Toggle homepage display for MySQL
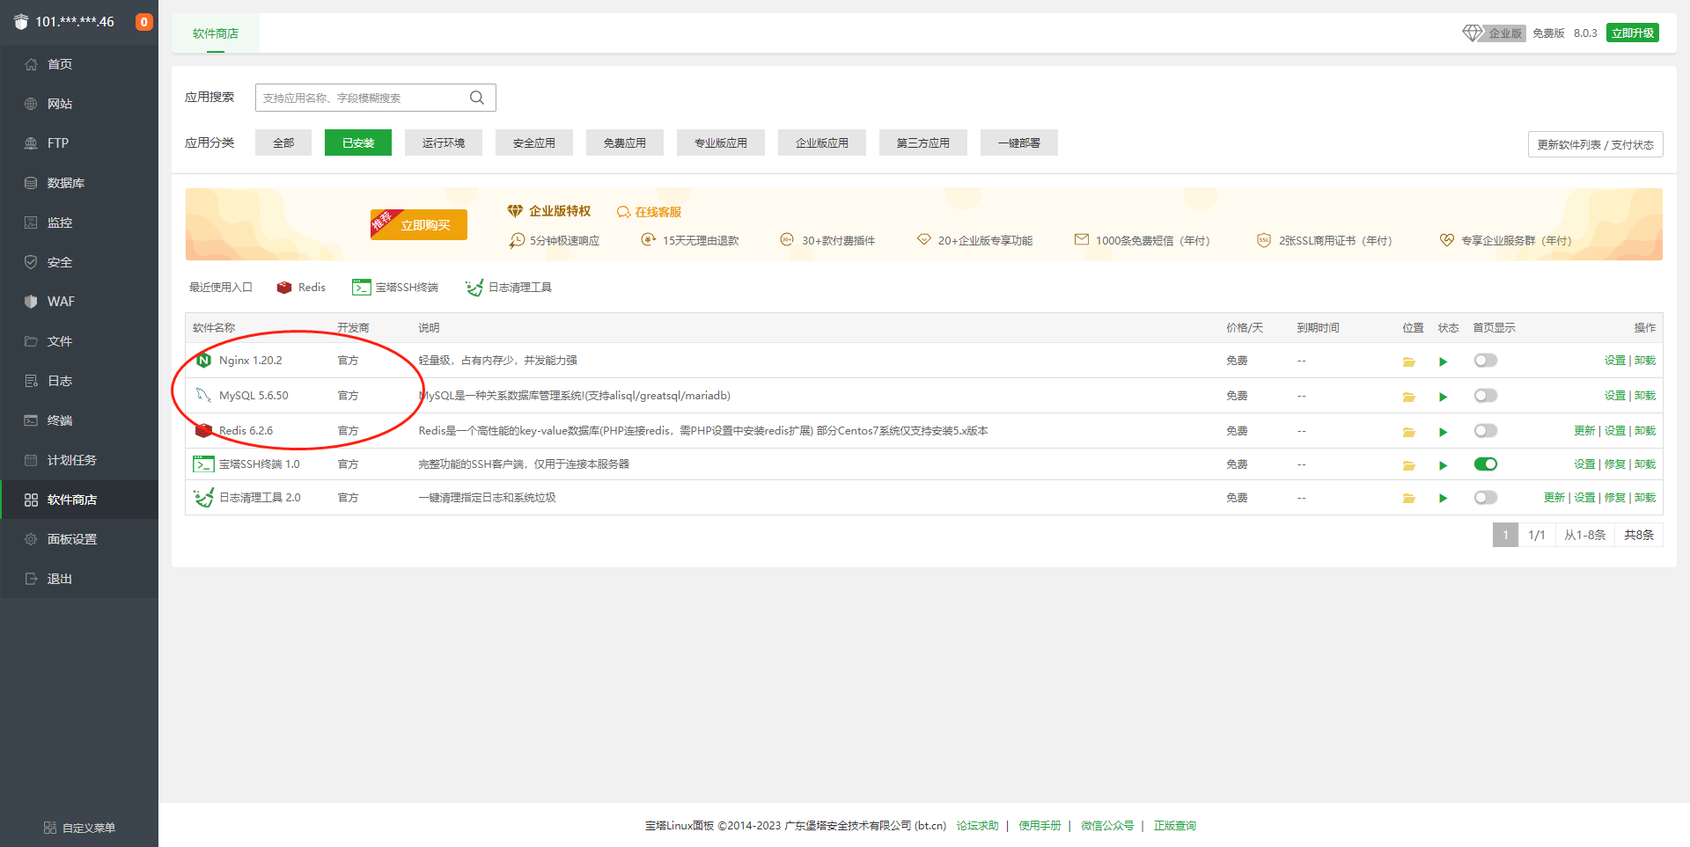Viewport: 1690px width, 847px height. 1485,396
